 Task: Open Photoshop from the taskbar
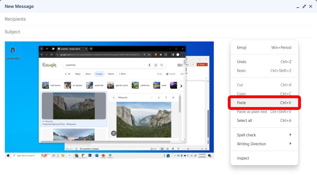(90, 155)
